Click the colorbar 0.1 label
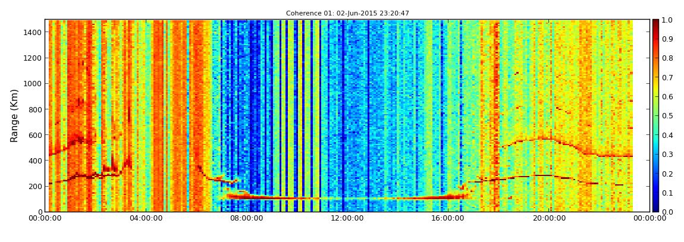This screenshot has width=684, height=242. 667,193
